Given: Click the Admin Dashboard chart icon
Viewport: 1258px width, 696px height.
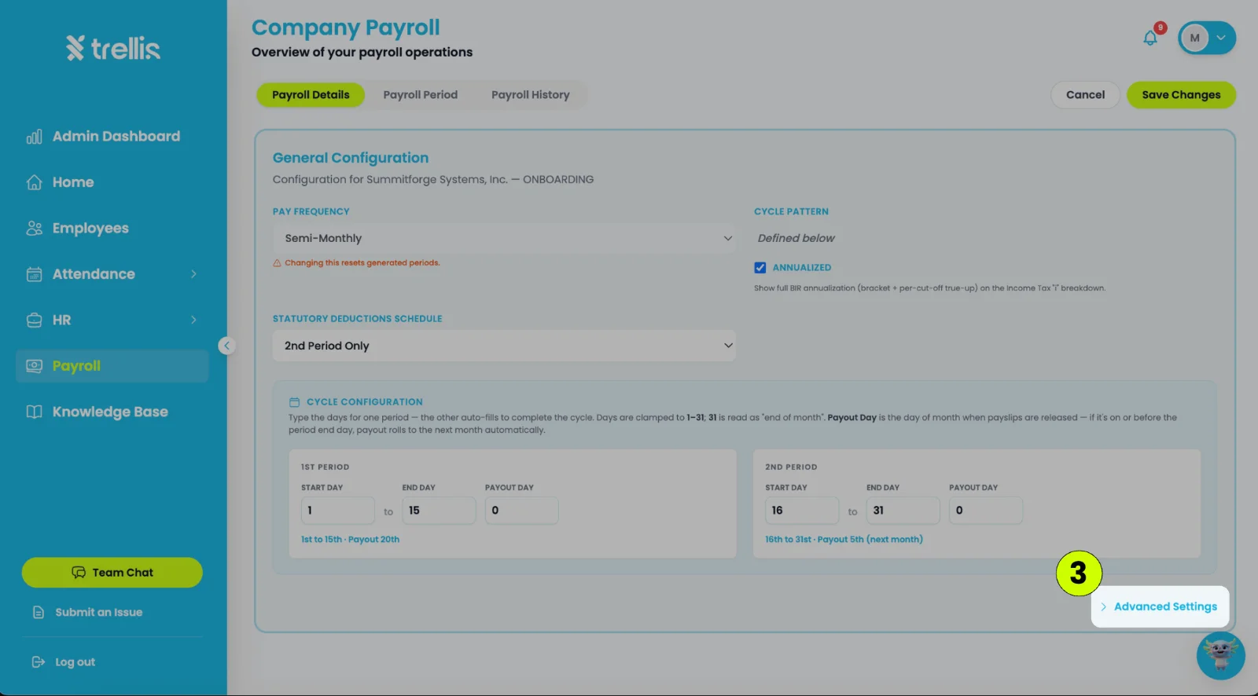Looking at the screenshot, I should (34, 137).
